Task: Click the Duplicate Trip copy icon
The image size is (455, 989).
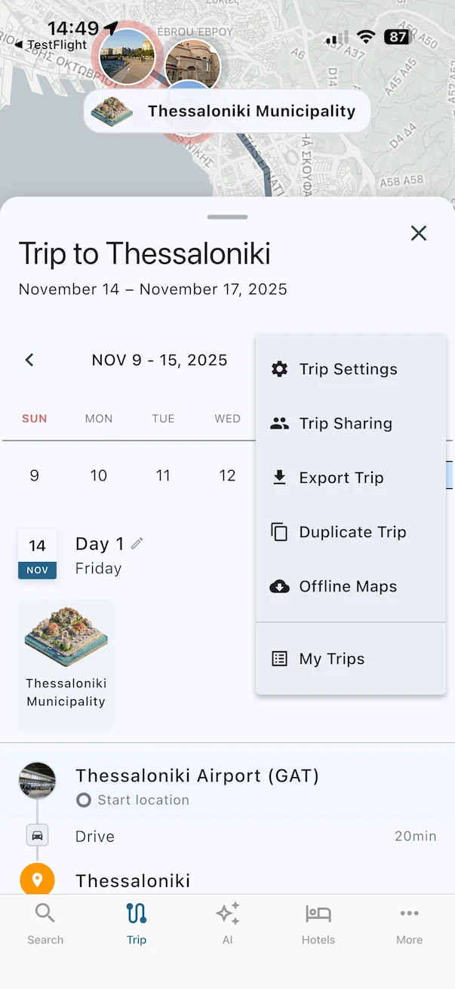Action: pyautogui.click(x=279, y=532)
